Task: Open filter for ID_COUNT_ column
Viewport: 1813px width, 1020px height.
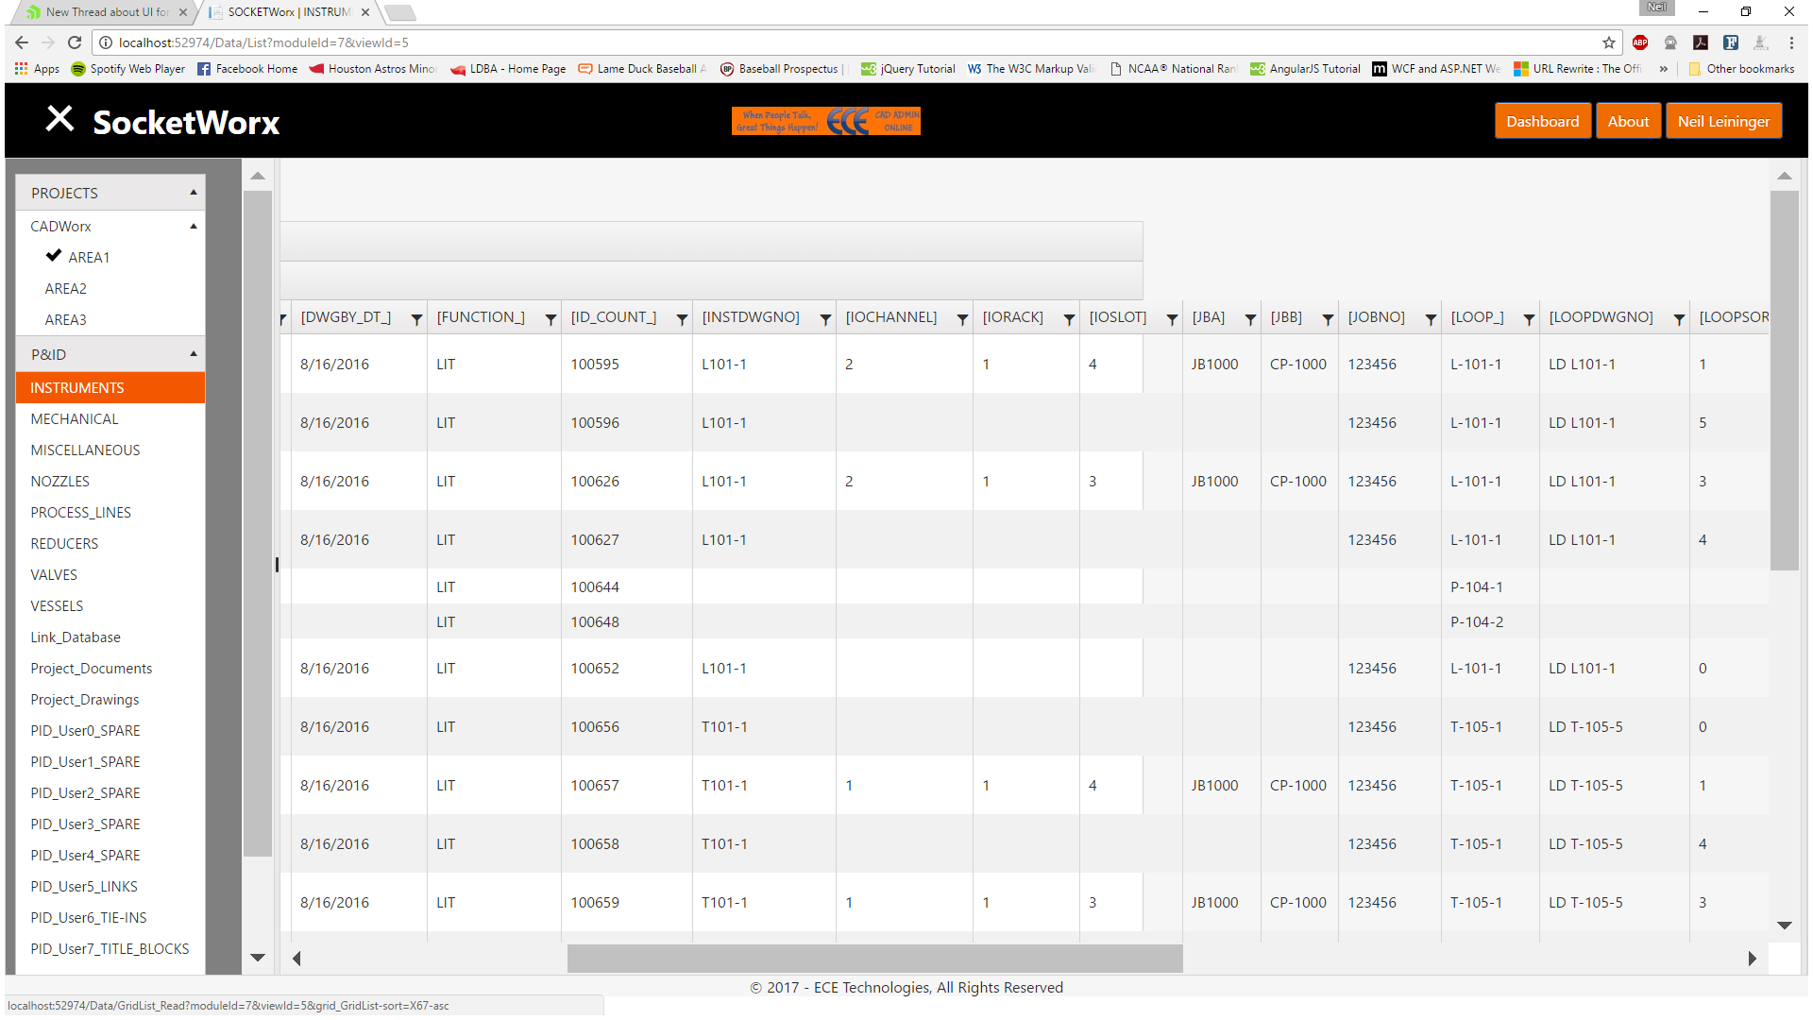Action: coord(682,320)
